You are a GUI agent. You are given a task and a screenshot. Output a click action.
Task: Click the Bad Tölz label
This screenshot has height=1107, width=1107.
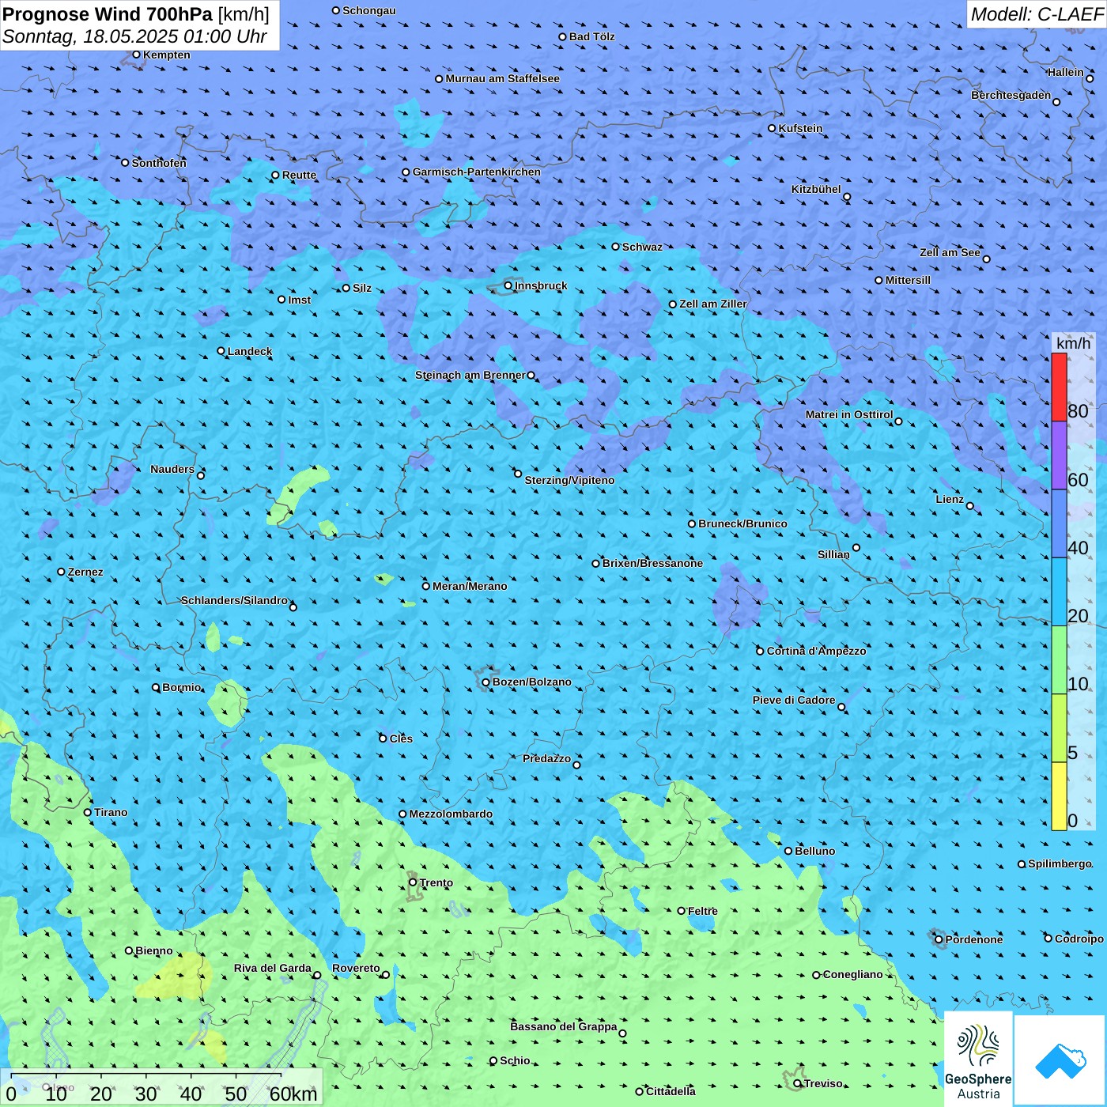592,36
